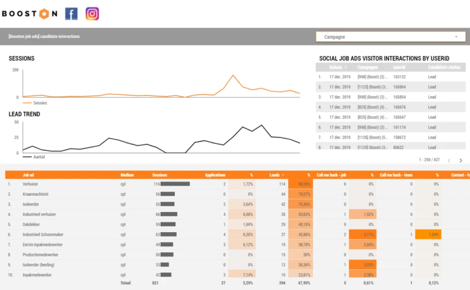
Task: Select the Industrieel Schoonmaker job ad
Action: [x=43, y=235]
